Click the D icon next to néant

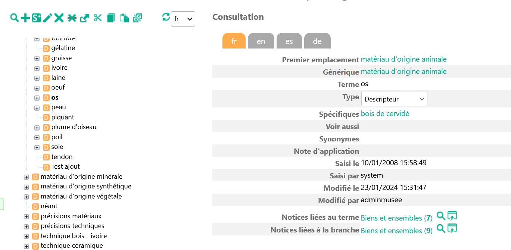tap(35, 206)
